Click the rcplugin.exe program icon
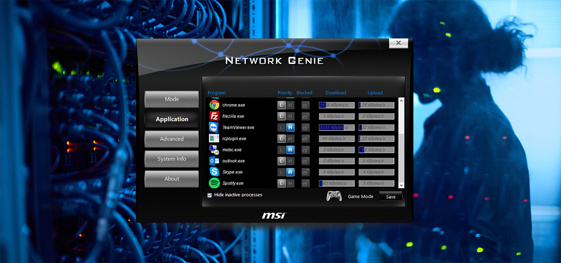Viewport: 561px width, 263px height. [214, 139]
